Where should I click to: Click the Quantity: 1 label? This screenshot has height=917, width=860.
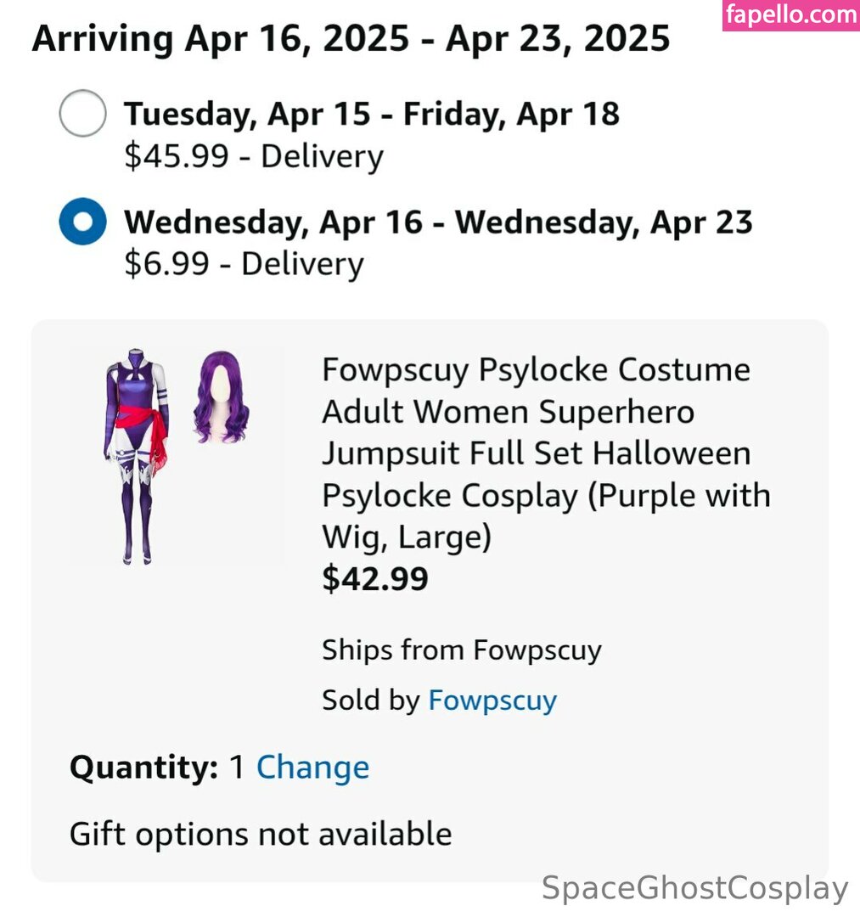coord(157,768)
